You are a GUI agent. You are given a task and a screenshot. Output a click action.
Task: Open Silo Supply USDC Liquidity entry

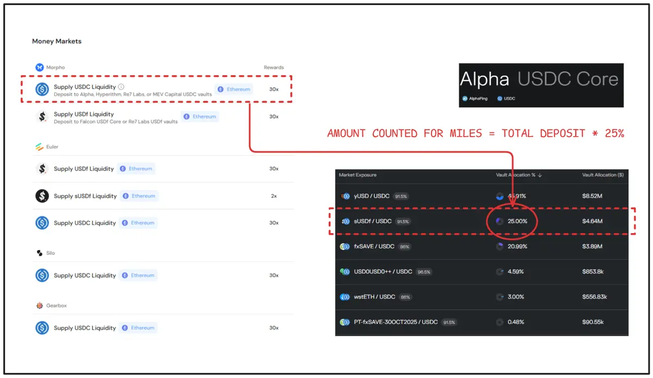(85, 276)
